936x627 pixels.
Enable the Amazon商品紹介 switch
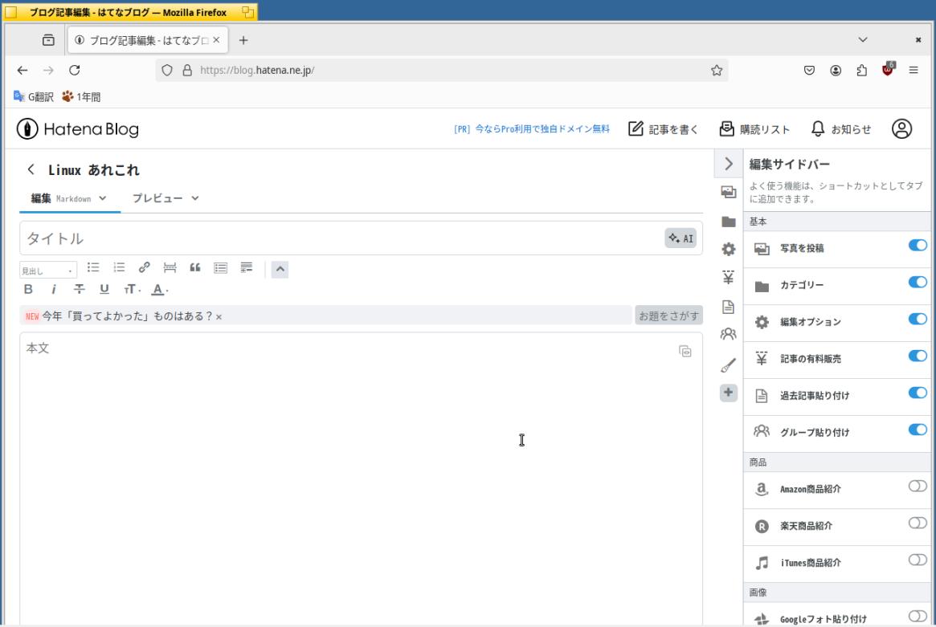[x=918, y=487]
